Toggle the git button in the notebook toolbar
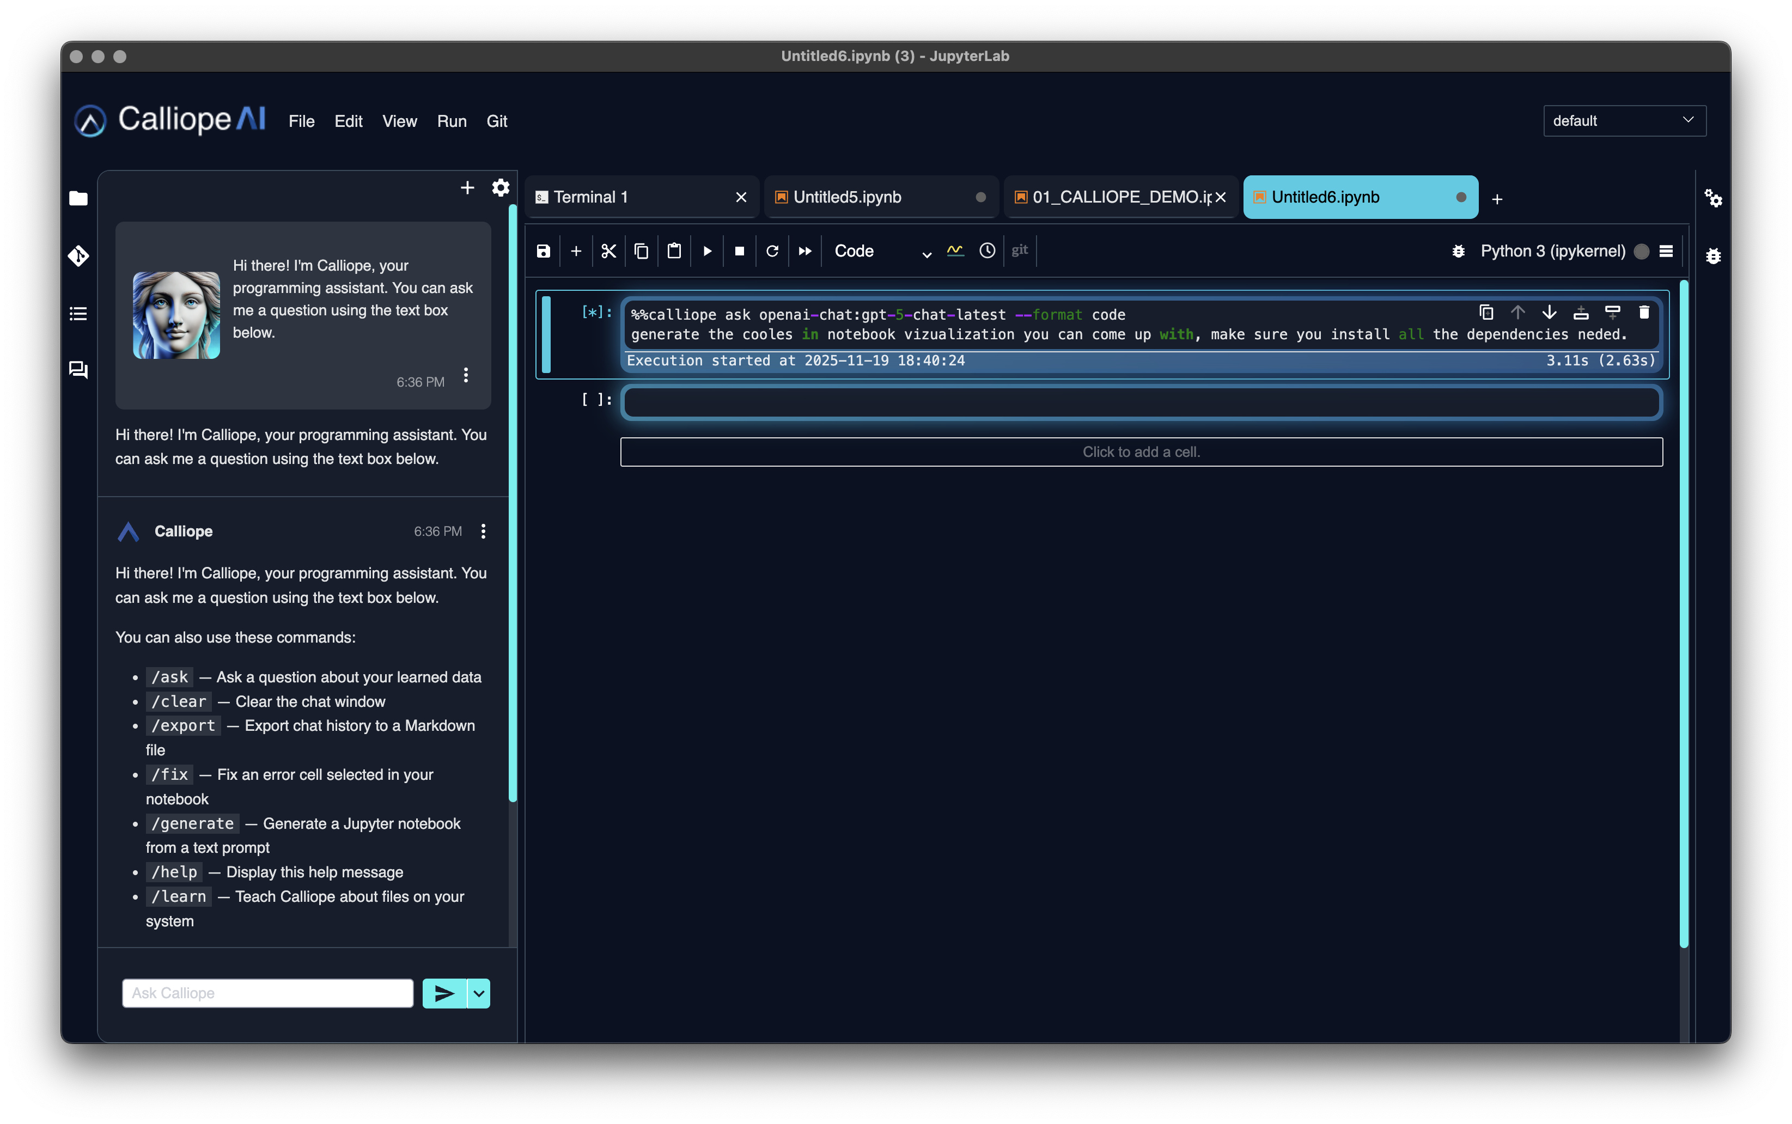 (x=1019, y=251)
